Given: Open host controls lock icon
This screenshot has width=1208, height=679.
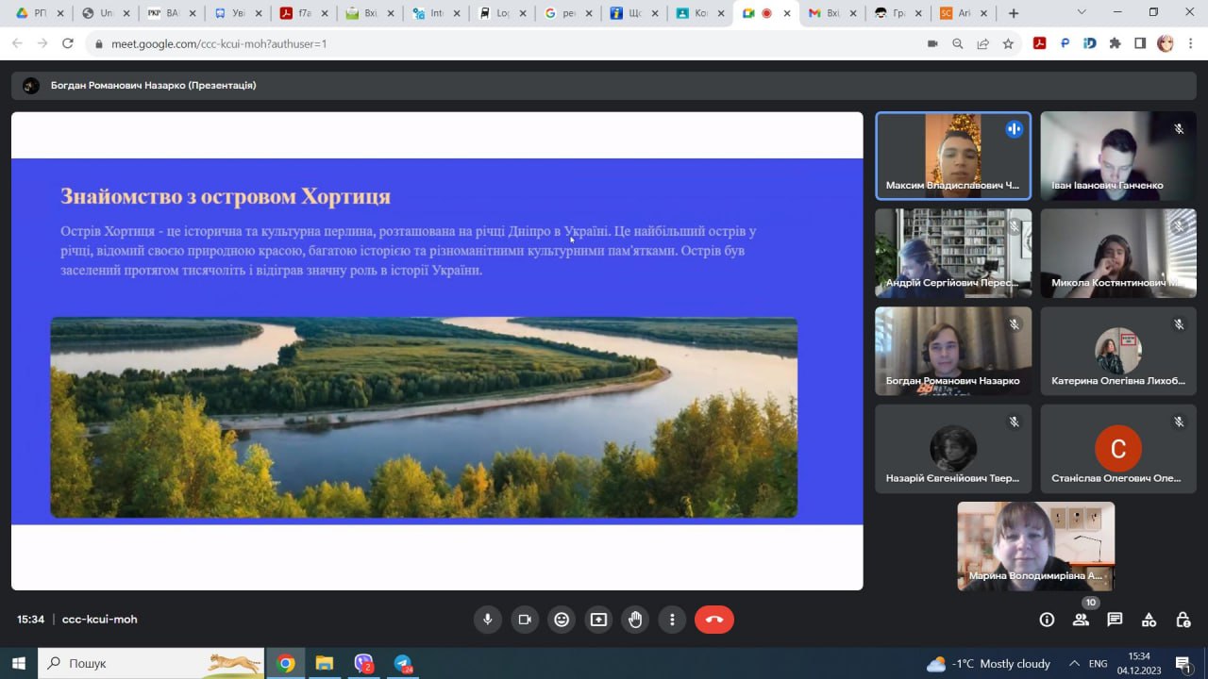Looking at the screenshot, I should tap(1183, 620).
